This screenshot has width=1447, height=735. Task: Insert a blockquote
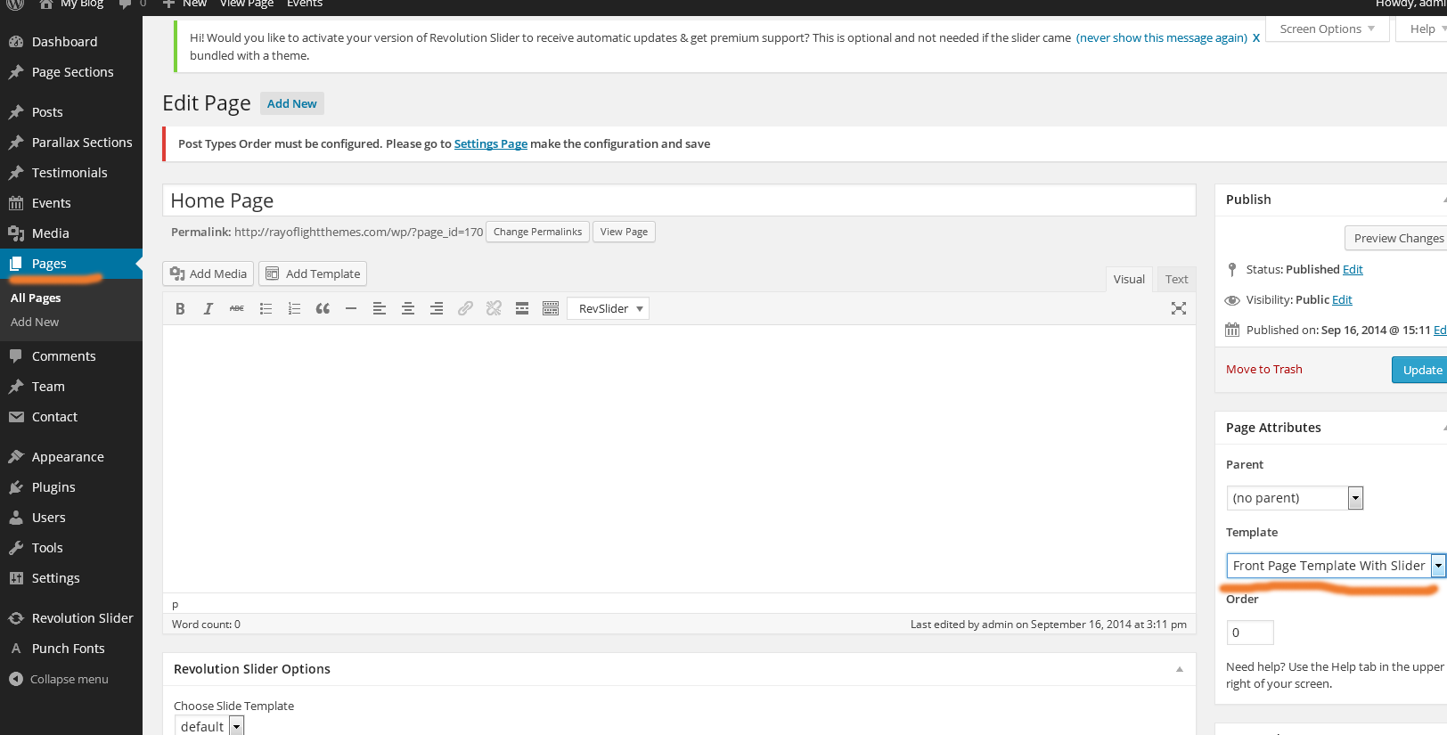coord(323,308)
